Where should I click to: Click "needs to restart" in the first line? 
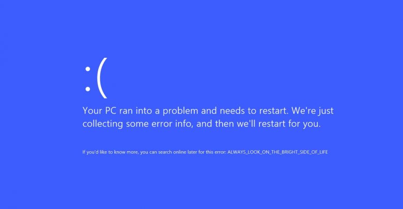(254, 110)
